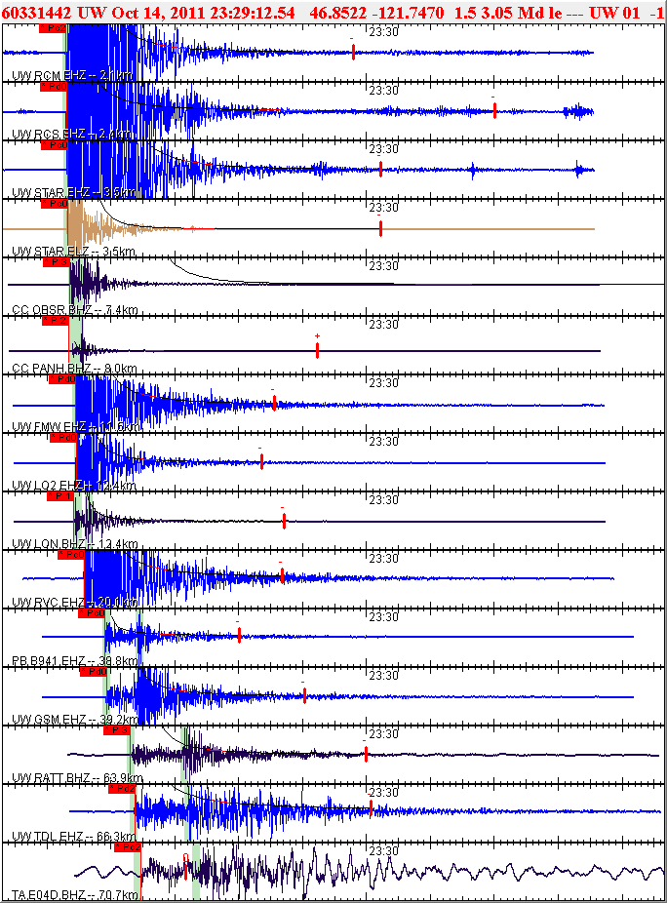This screenshot has width=667, height=903.
Task: Click the red coda marker on STAR ELZ trace
Action: 380,228
